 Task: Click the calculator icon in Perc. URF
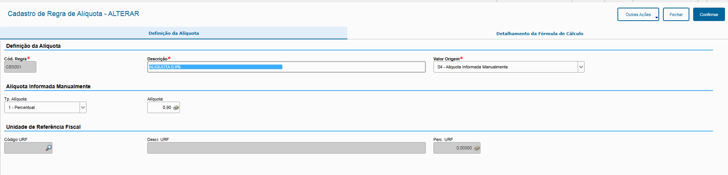tap(476, 148)
